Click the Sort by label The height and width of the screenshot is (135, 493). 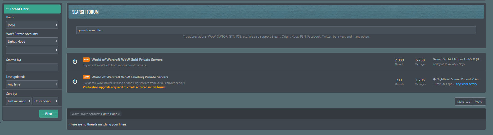click(11, 94)
